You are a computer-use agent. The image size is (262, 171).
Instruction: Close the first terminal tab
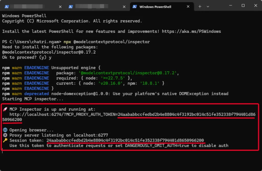point(60,7)
